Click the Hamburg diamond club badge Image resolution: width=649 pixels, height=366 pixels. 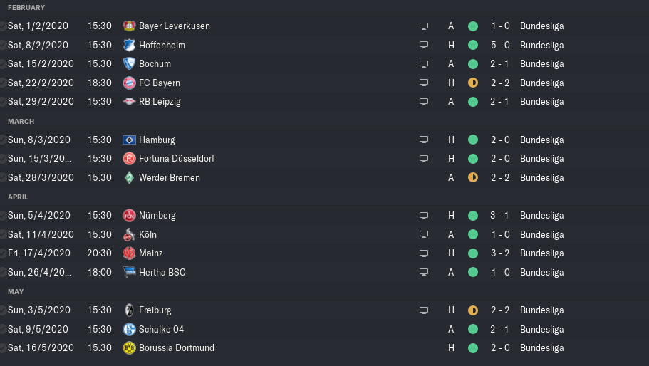pyautogui.click(x=129, y=140)
